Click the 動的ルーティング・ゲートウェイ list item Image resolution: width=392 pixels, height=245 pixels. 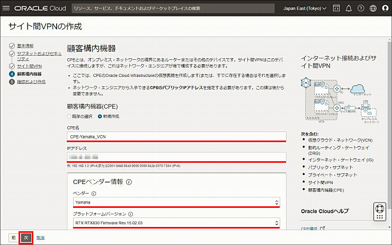[338, 150]
